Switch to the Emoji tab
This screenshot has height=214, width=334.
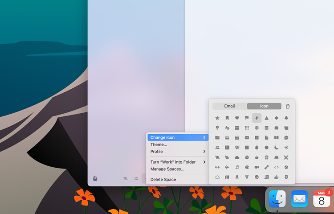point(230,106)
